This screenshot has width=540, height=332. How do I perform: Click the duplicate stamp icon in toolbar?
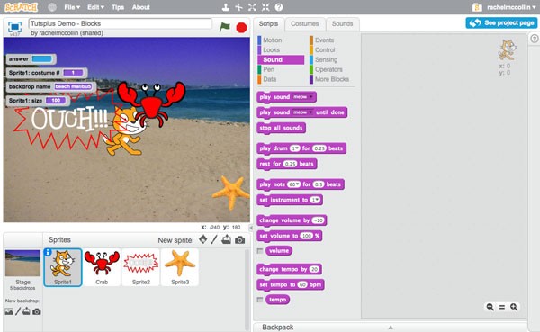226,7
